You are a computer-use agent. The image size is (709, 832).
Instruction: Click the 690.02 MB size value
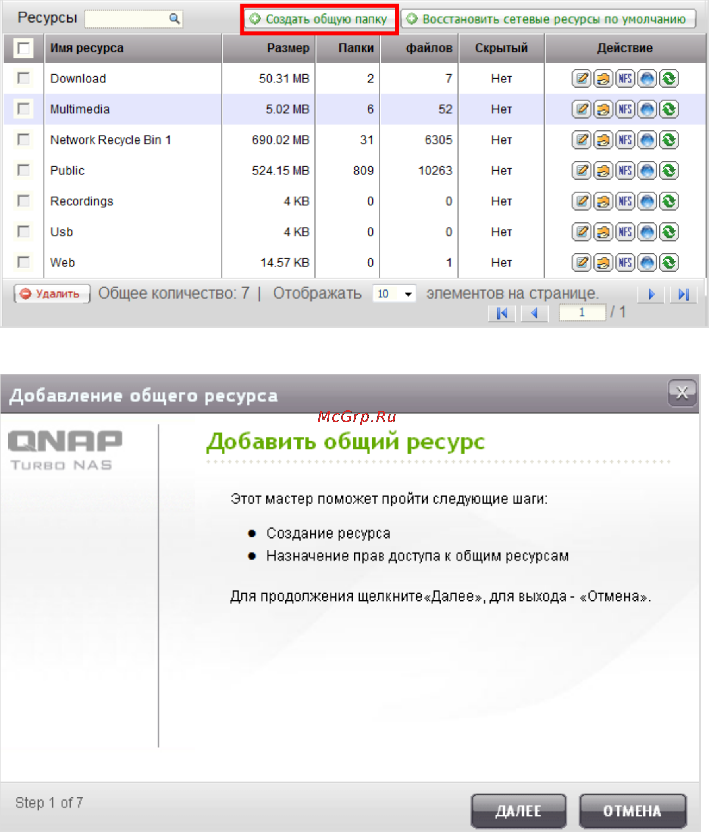point(281,140)
